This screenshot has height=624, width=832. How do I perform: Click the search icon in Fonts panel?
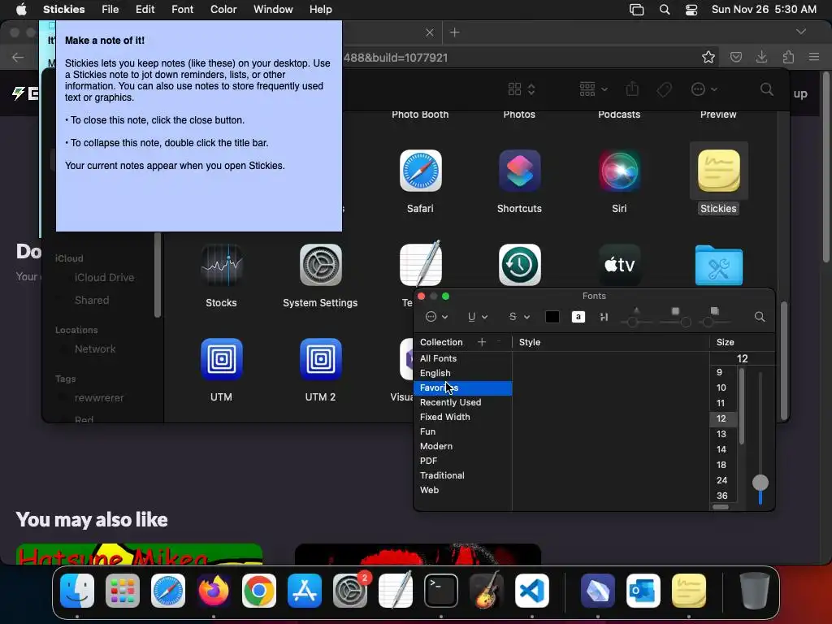tap(760, 317)
